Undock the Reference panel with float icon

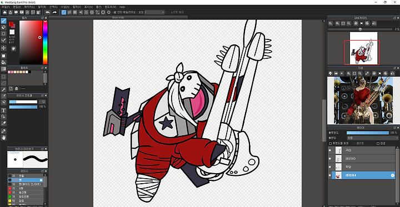(394, 68)
